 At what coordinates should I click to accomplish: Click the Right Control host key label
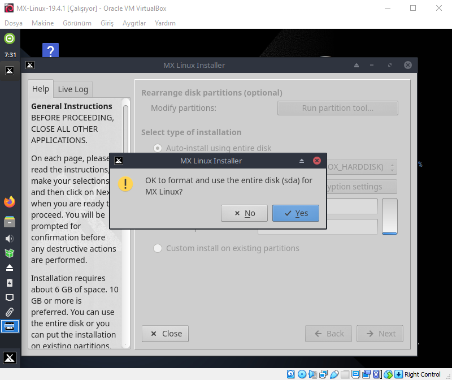click(x=422, y=374)
